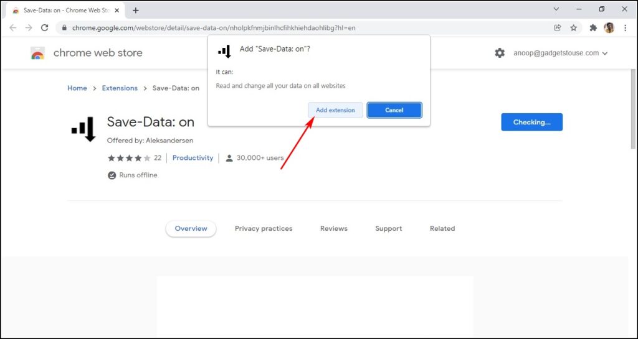Switch to the Privacy practices tab
The height and width of the screenshot is (339, 638).
(x=264, y=228)
